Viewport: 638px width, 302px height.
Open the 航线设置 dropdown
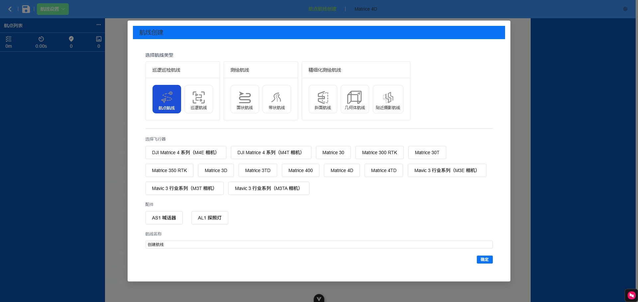pos(53,9)
